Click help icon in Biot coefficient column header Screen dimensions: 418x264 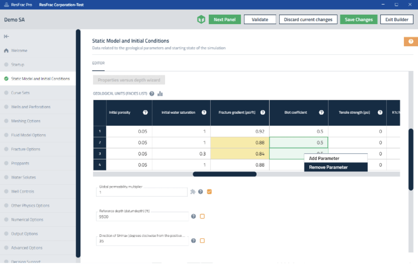tap(321, 112)
